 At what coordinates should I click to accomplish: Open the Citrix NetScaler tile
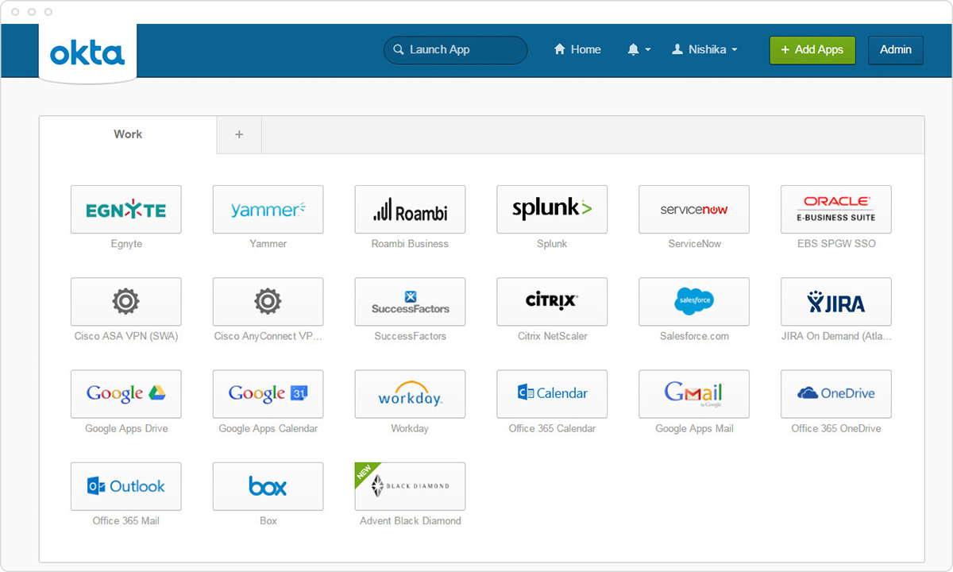pyautogui.click(x=552, y=302)
